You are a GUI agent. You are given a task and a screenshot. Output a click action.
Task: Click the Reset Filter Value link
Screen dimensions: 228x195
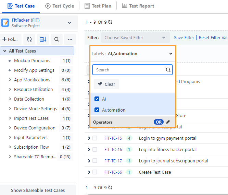coord(213,38)
